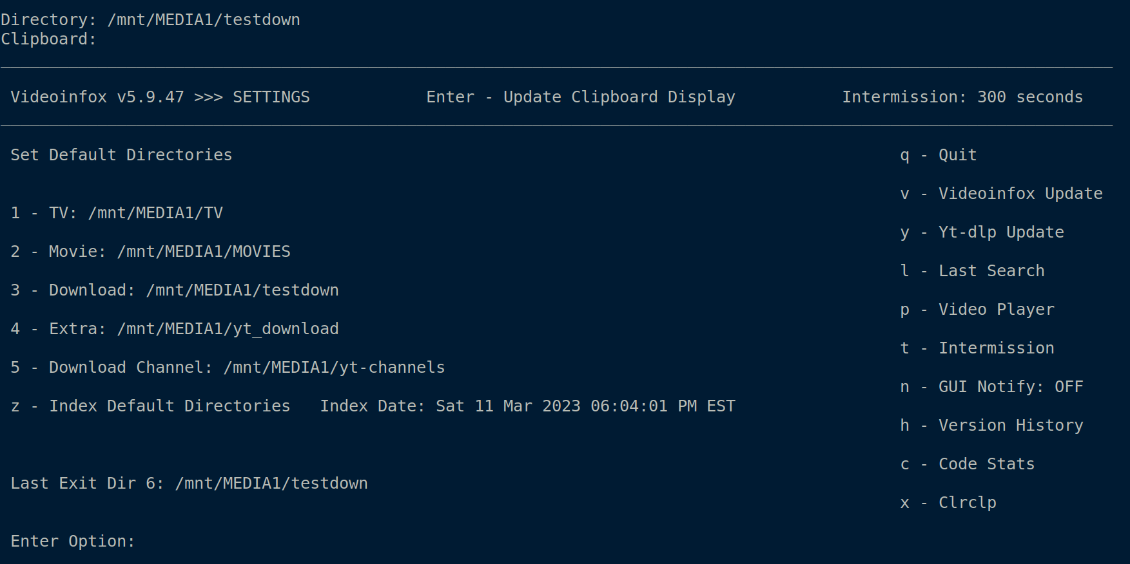Choose 'v - Videoinfox Update' option

1002,194
